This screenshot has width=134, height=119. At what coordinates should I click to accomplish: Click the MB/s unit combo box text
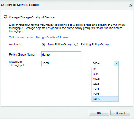pyautogui.click(x=103, y=63)
